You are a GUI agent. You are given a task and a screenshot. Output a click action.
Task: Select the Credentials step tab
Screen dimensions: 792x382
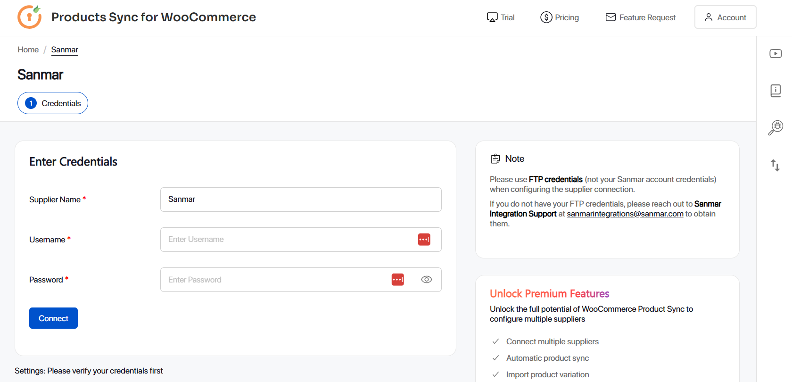pyautogui.click(x=53, y=103)
